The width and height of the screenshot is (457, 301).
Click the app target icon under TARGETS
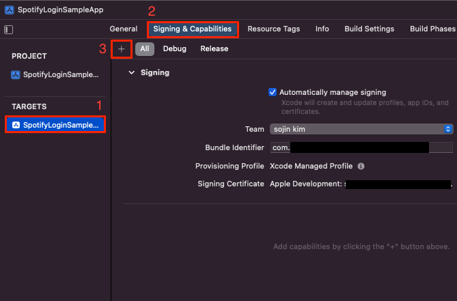pos(16,125)
